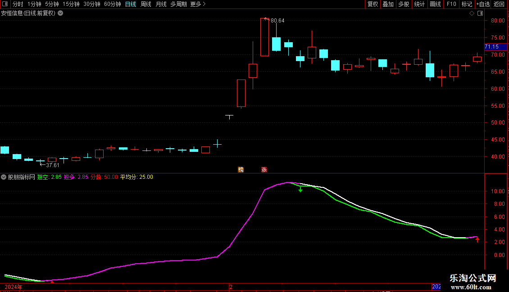Click the current price tag 71.15
The height and width of the screenshot is (292, 509).
(x=495, y=47)
